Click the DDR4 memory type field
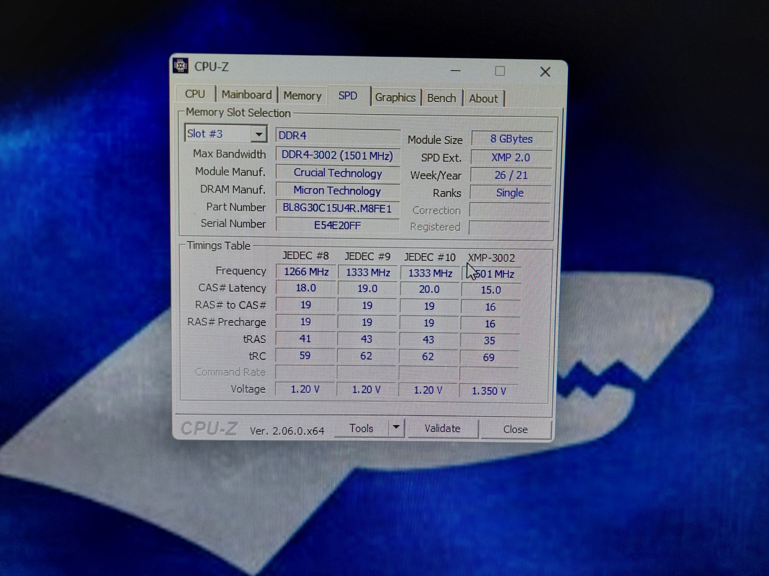 click(x=338, y=135)
